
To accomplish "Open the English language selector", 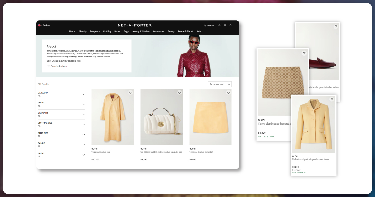I will coord(46,25).
